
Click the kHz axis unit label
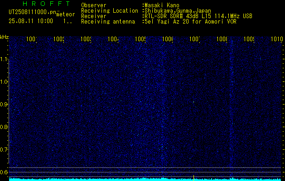(5, 37)
